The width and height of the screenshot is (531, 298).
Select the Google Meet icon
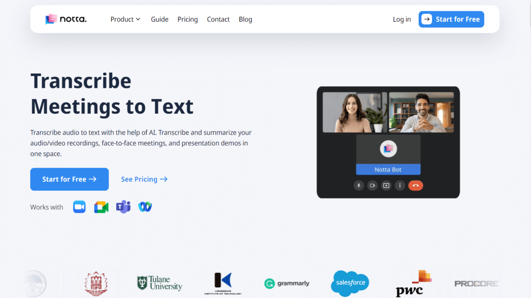click(x=101, y=207)
